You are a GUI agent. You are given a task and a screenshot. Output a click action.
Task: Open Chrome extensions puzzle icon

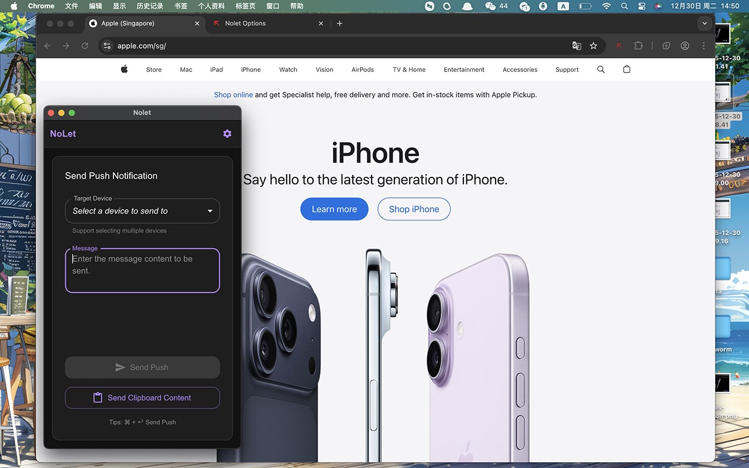tap(638, 46)
